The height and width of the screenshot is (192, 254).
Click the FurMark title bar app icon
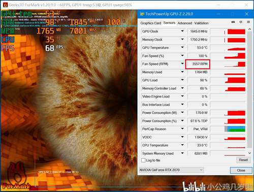(x=6, y=5)
